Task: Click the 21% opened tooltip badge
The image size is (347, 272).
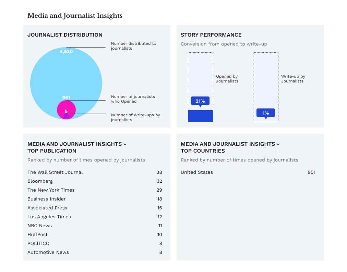Action: 200,101
